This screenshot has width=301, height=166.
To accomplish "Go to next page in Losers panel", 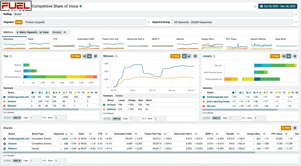I will pos(216,118).
